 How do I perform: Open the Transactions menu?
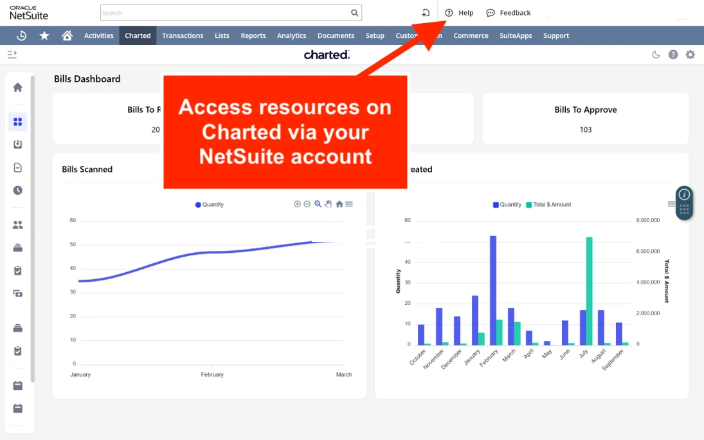point(183,35)
